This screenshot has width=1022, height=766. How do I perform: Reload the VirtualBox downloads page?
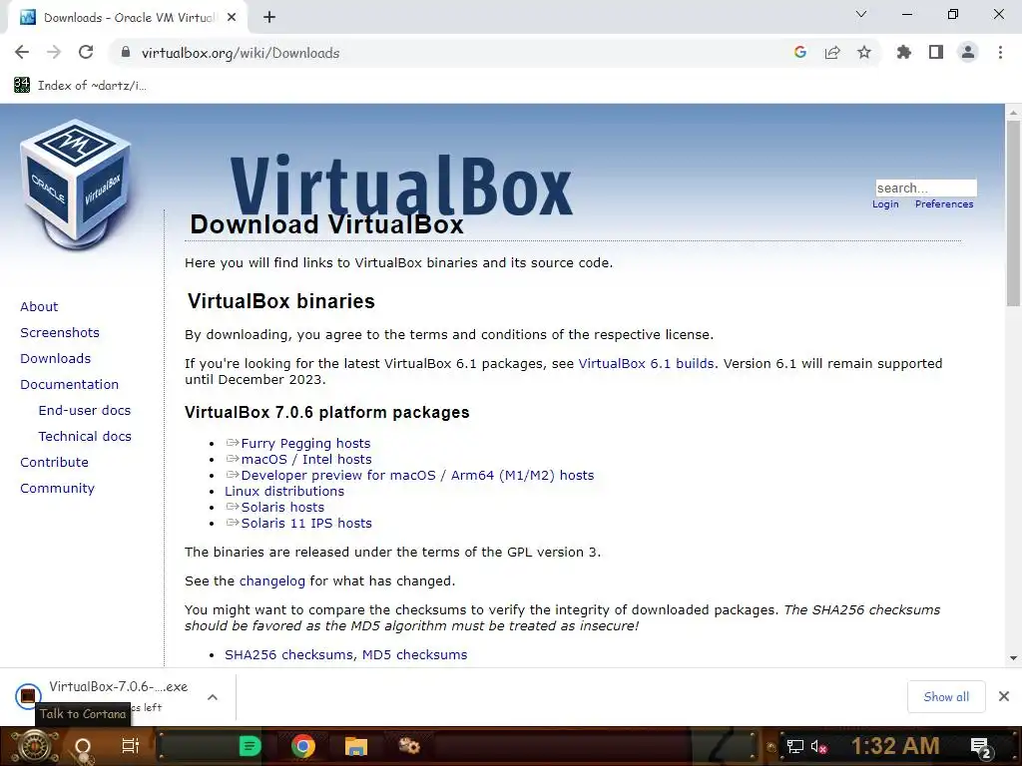click(x=86, y=53)
